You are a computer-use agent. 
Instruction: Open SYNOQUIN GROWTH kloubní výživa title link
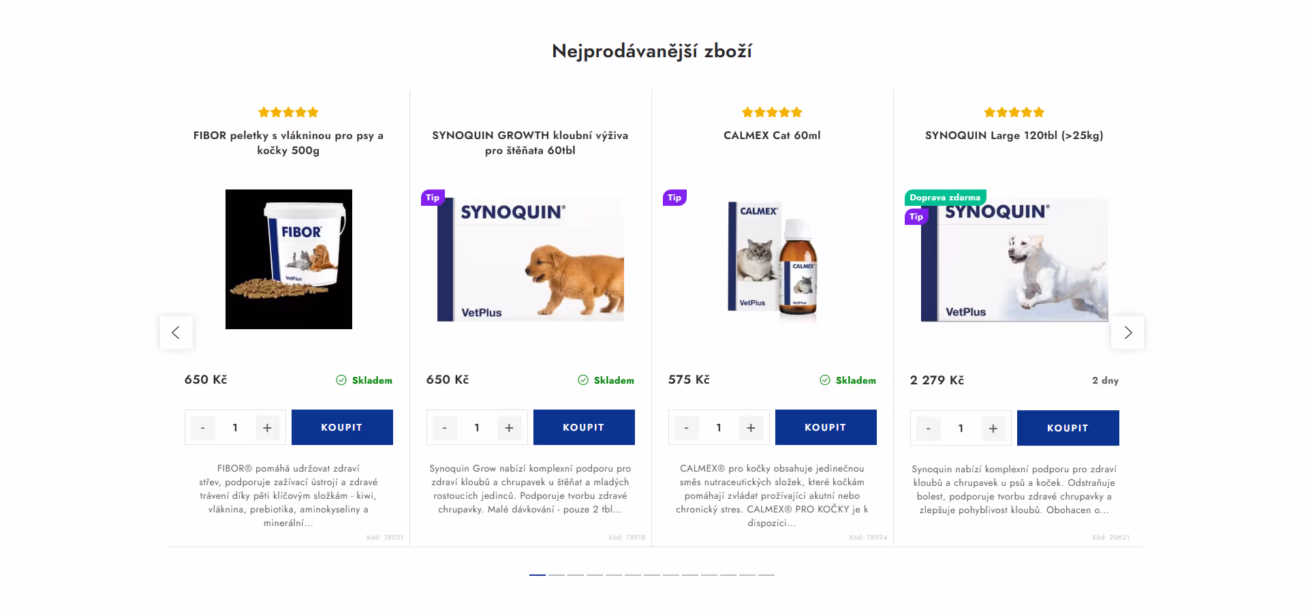530,142
